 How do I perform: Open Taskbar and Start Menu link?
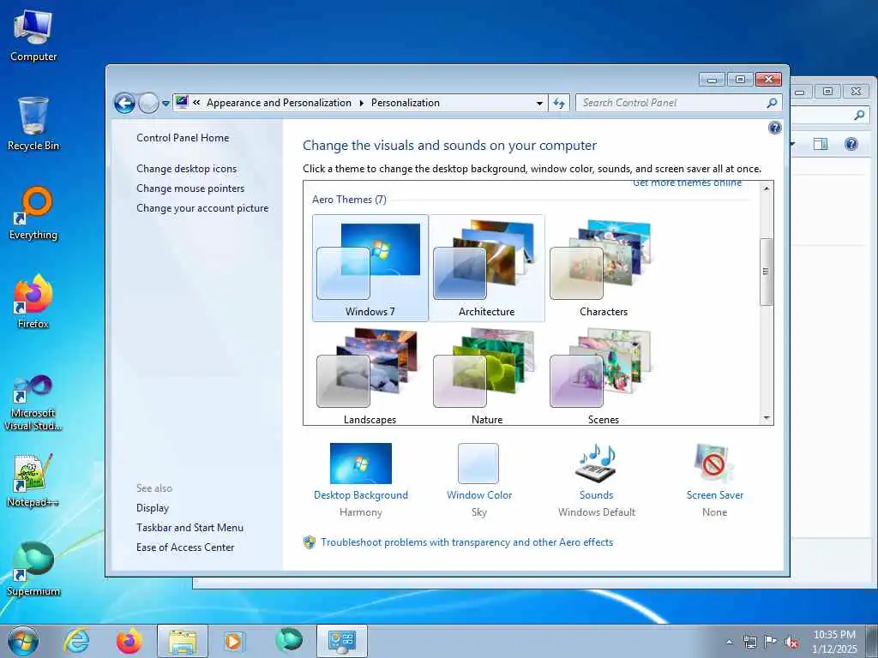[189, 527]
